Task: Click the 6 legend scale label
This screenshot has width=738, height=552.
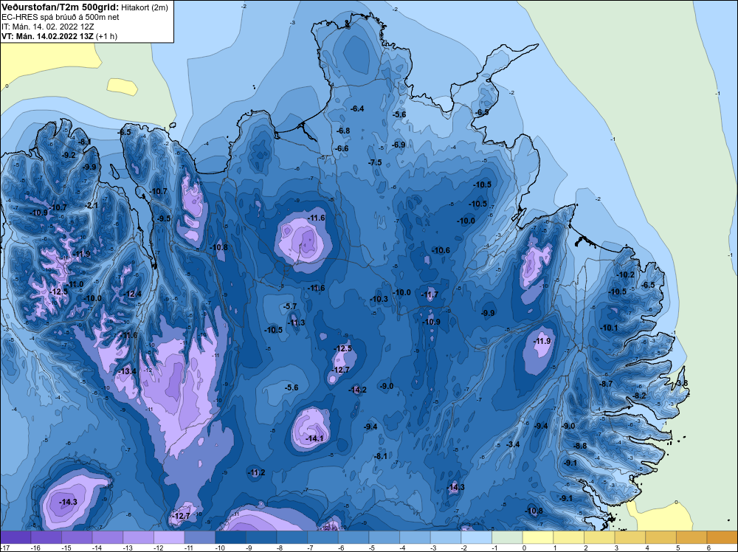Action: [708, 548]
